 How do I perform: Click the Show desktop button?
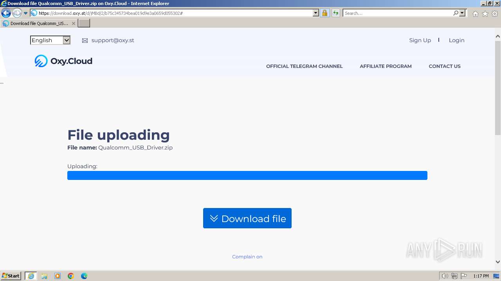point(497,276)
